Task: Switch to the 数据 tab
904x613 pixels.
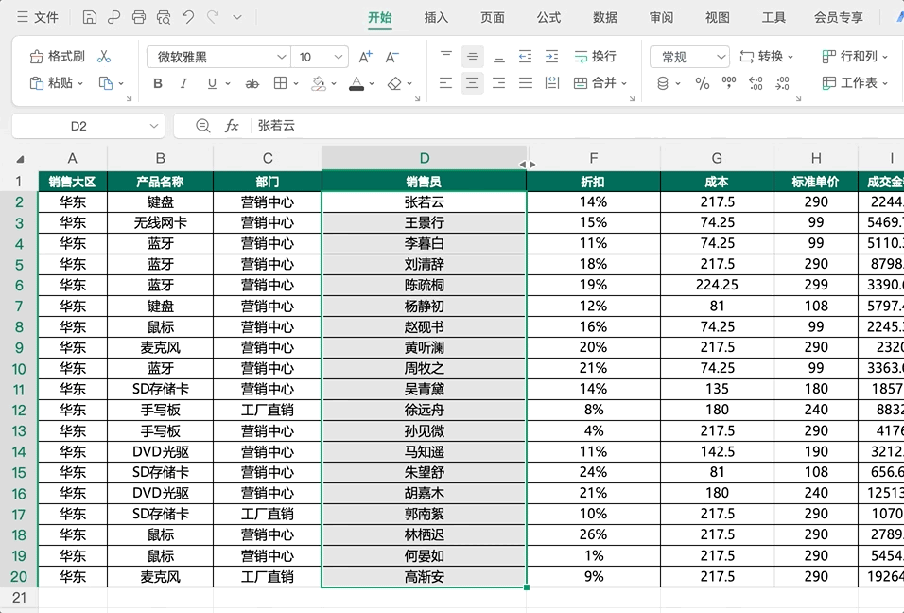Action: click(x=605, y=17)
